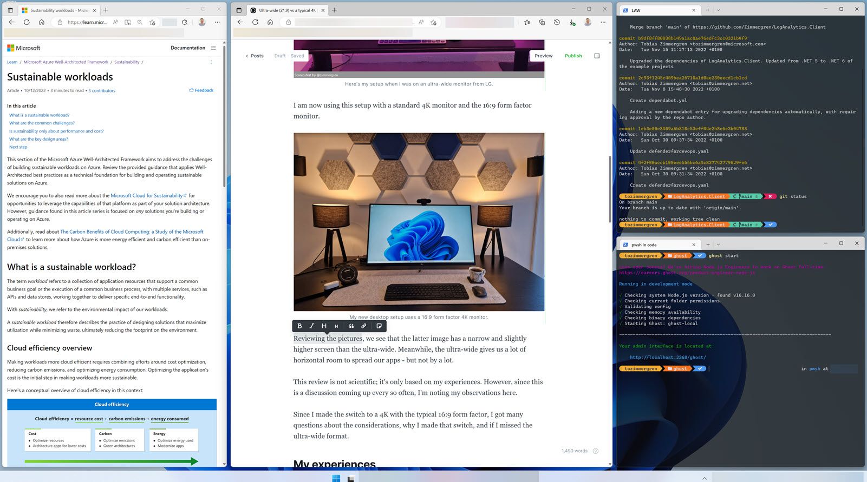The image size is (867, 482).
Task: Open 'What are the key design areas?' link
Action: click(38, 139)
